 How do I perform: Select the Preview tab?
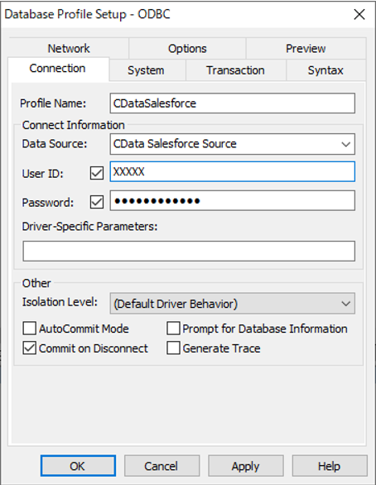306,48
